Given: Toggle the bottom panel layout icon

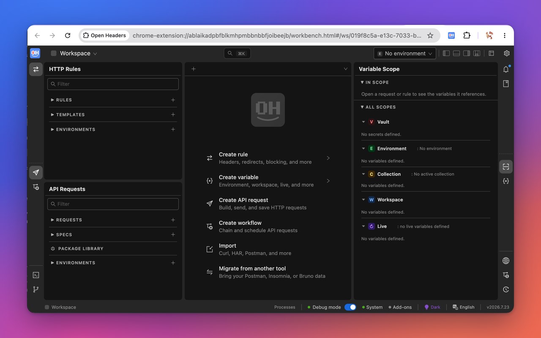Looking at the screenshot, I should (456, 53).
